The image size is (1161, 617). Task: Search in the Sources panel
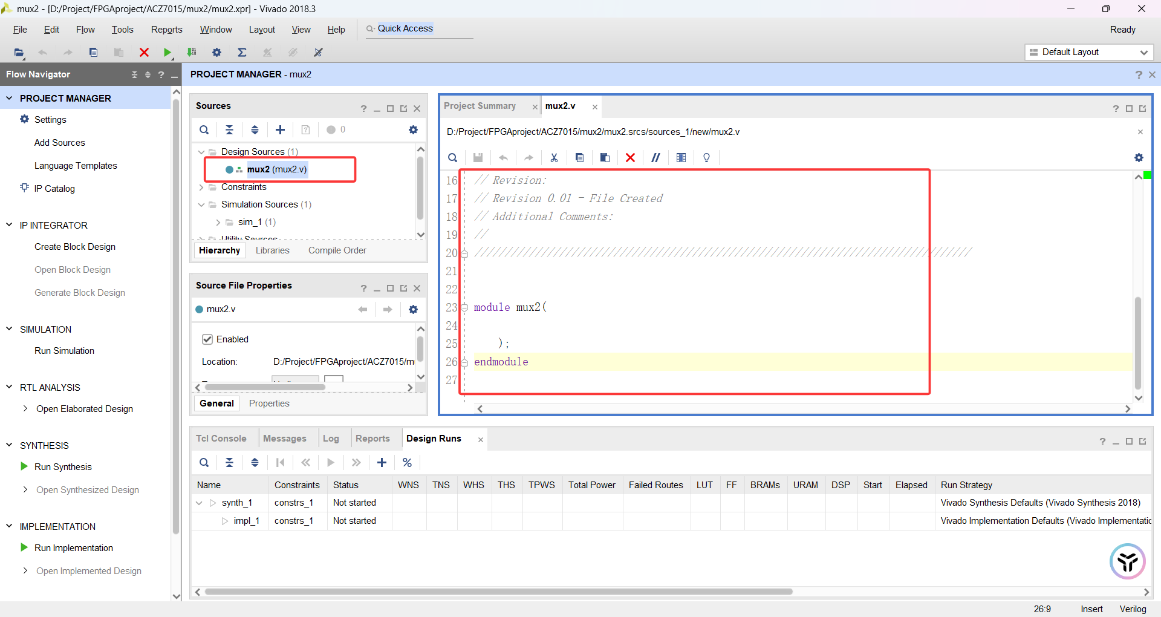click(204, 130)
